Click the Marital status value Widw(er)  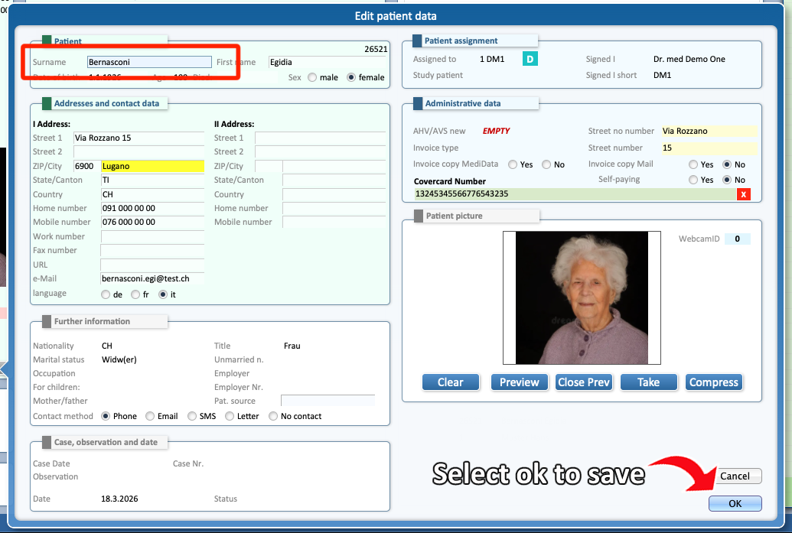(x=119, y=359)
